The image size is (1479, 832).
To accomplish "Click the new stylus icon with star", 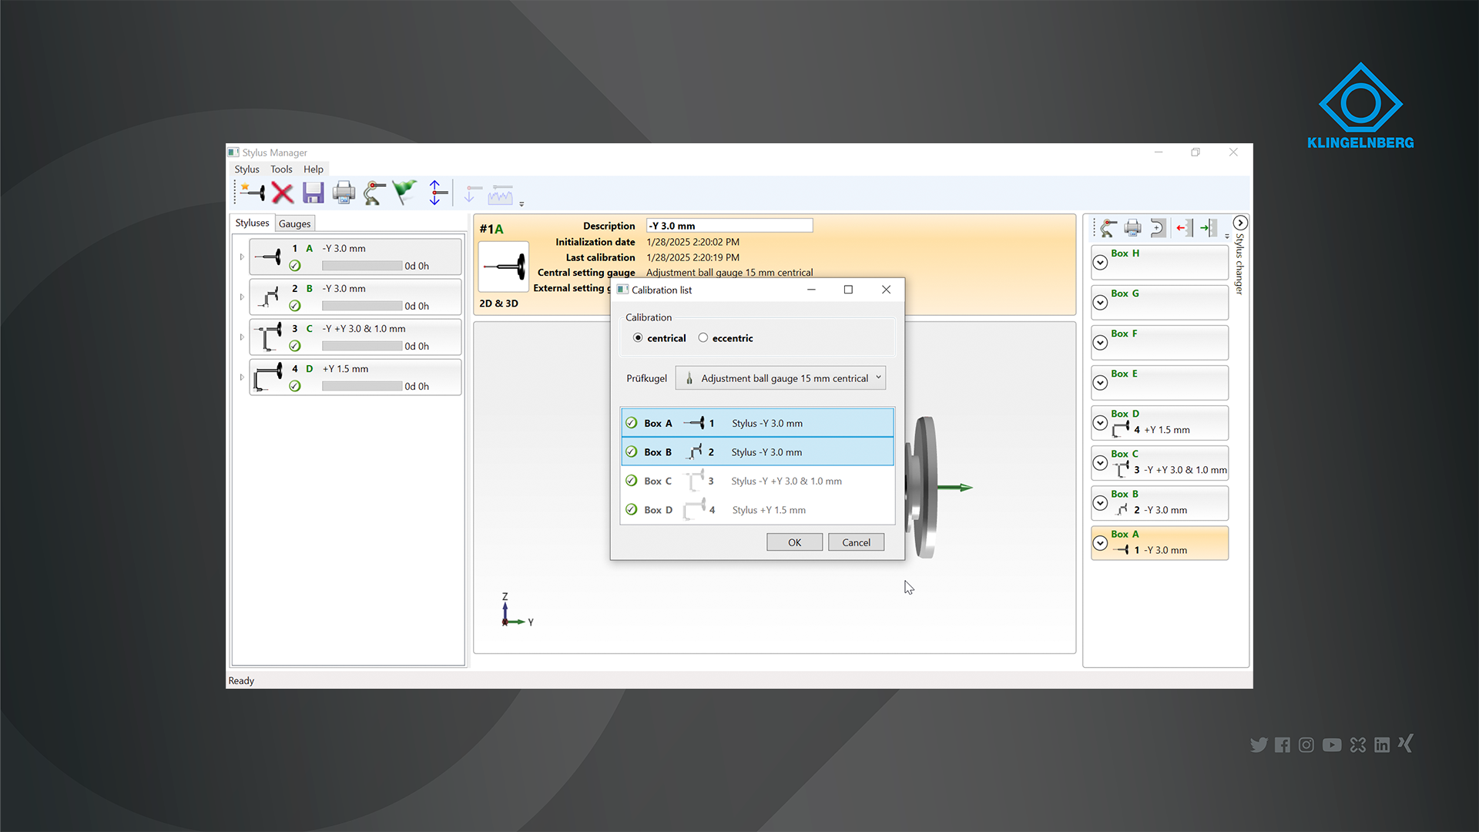I will click(253, 193).
